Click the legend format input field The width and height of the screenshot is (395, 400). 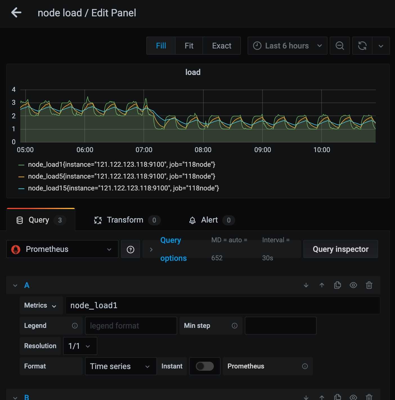coord(131,326)
